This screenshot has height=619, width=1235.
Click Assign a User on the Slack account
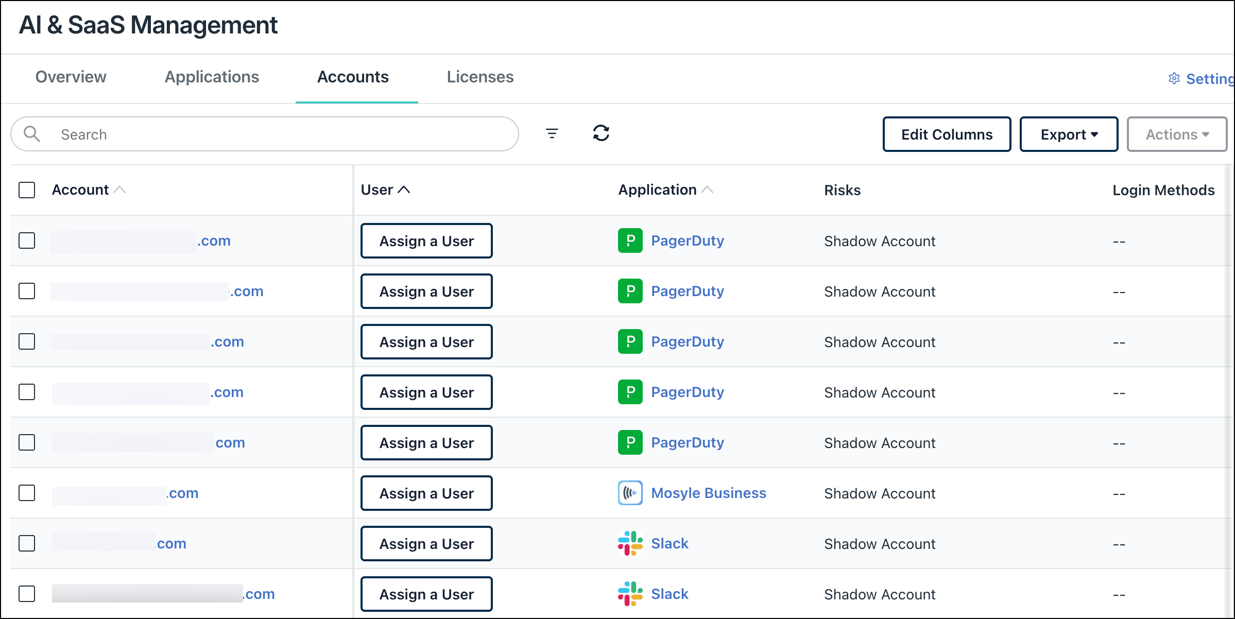426,543
